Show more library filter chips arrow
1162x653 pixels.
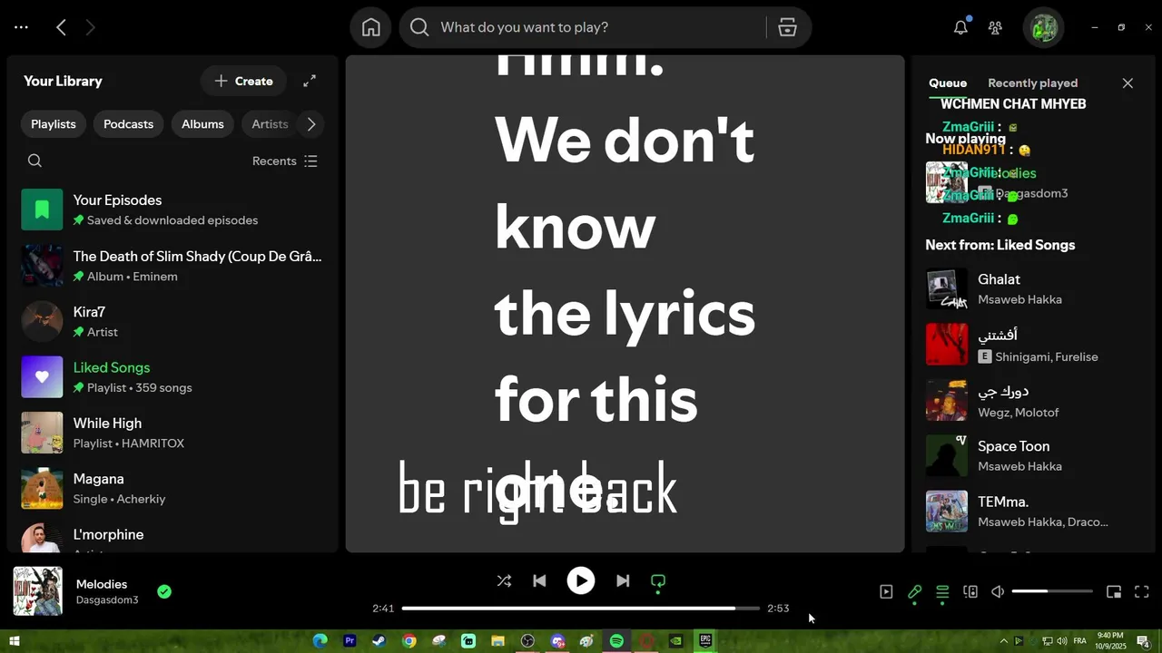tap(311, 123)
